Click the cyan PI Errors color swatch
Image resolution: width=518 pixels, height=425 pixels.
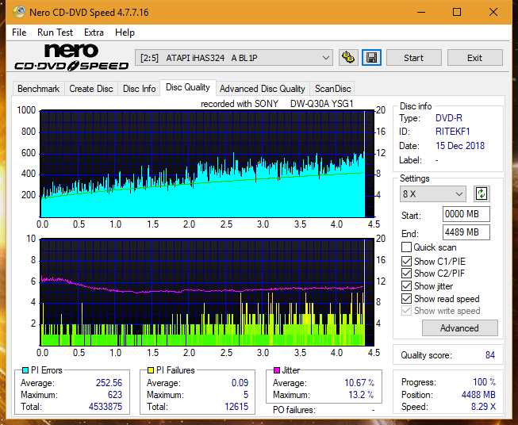[25, 370]
